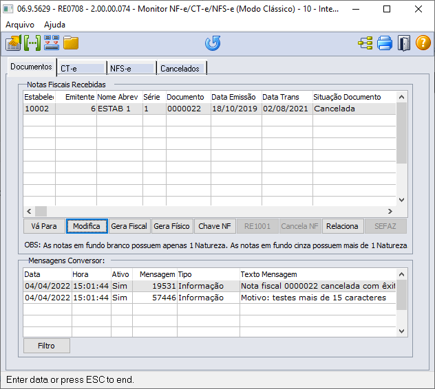Click the notes grid vertical scrollbar thumb

[x=401, y=133]
